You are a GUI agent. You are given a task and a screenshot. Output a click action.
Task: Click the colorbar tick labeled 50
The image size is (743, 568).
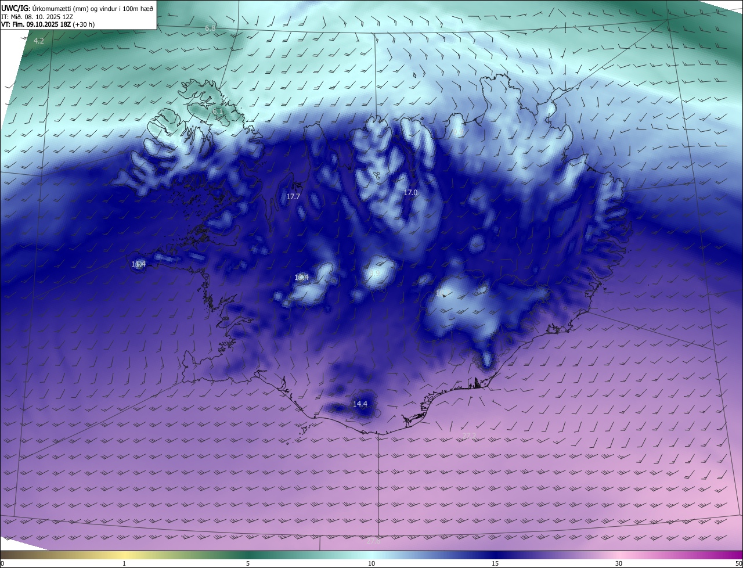[x=738, y=563]
